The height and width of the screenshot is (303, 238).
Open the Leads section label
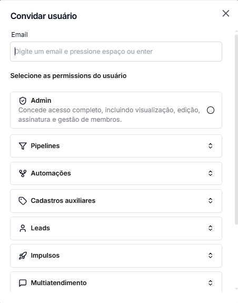click(x=41, y=228)
